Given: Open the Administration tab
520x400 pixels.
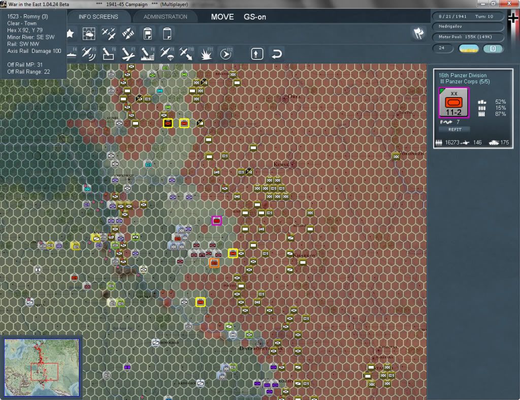Looking at the screenshot, I should pyautogui.click(x=165, y=17).
